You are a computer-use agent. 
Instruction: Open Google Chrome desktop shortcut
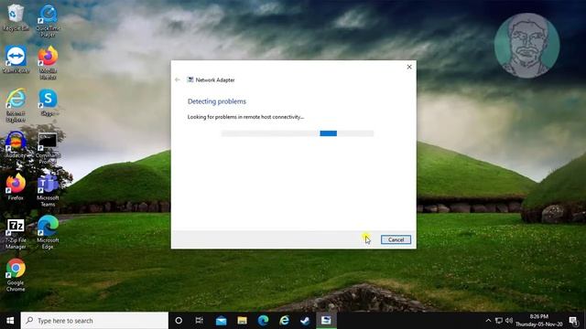(x=16, y=275)
